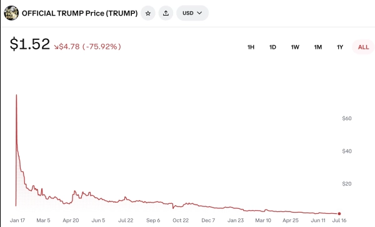Click the price peak spike near Jan 17

[16, 95]
